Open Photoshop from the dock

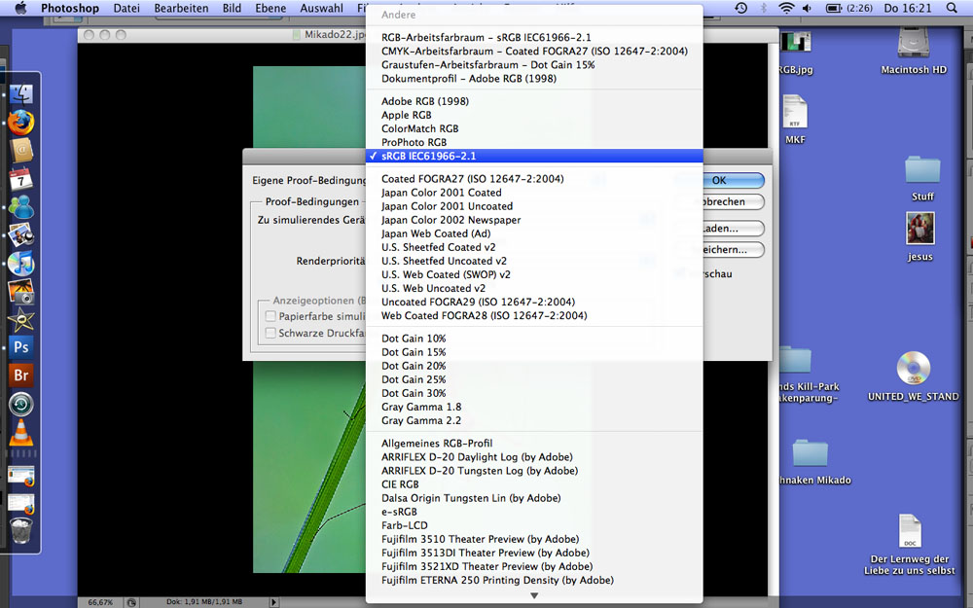click(x=21, y=347)
